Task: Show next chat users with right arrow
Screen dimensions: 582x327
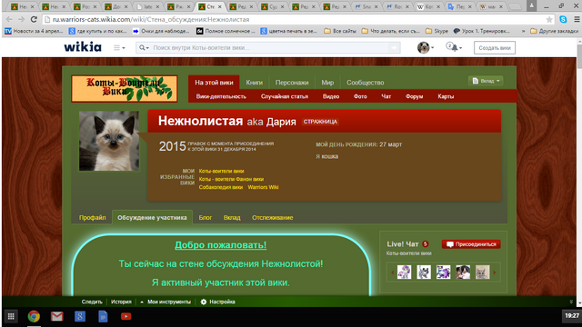Action: click(x=495, y=272)
